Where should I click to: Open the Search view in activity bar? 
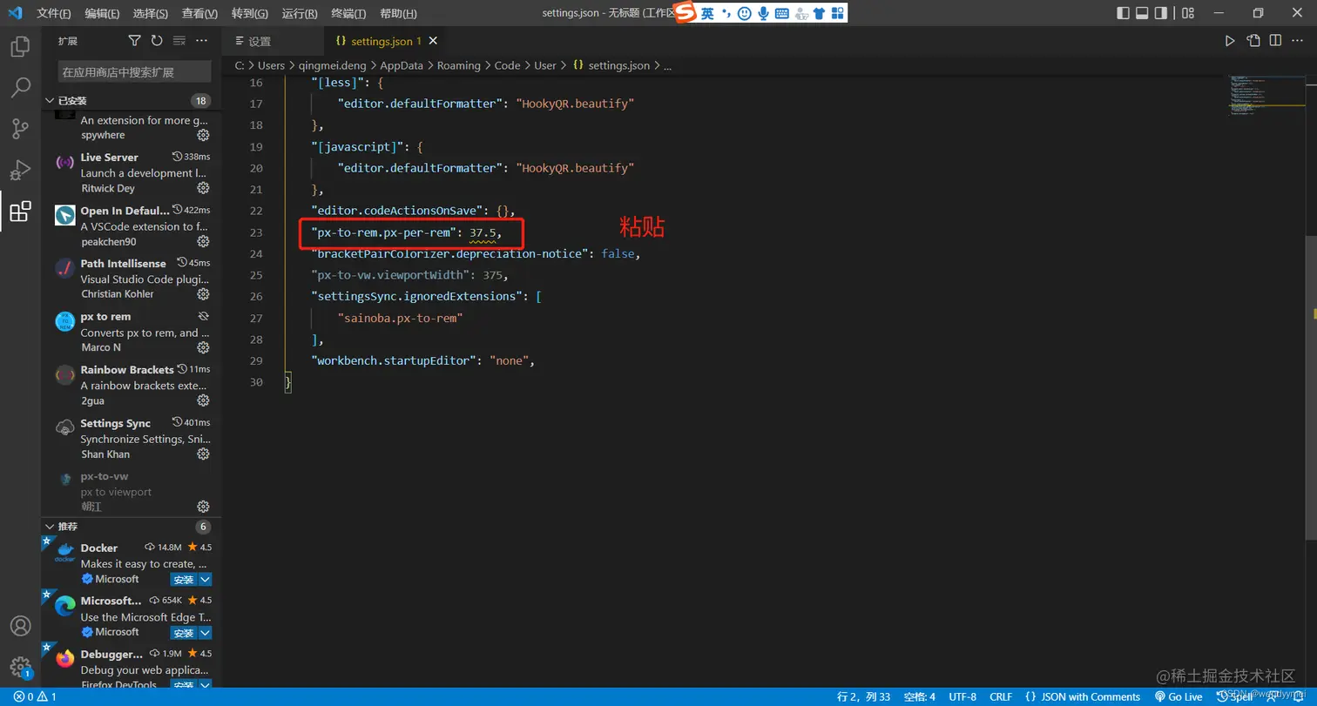click(x=20, y=87)
